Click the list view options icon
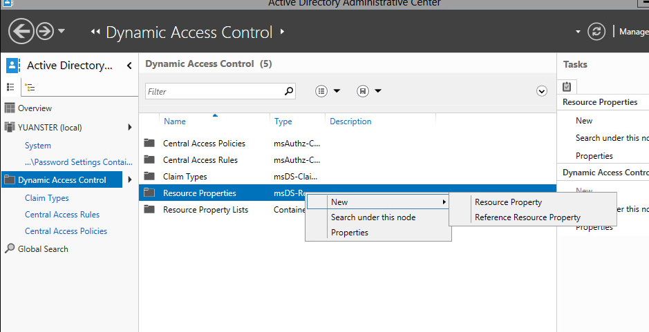This screenshot has width=649, height=332. (321, 91)
